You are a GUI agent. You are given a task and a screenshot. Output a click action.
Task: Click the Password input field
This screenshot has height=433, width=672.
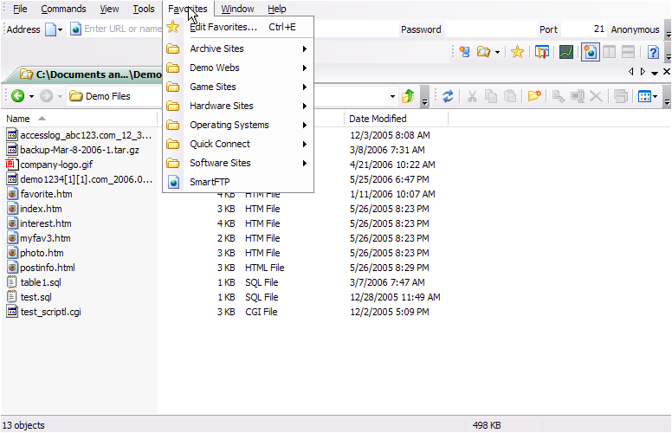tap(491, 29)
